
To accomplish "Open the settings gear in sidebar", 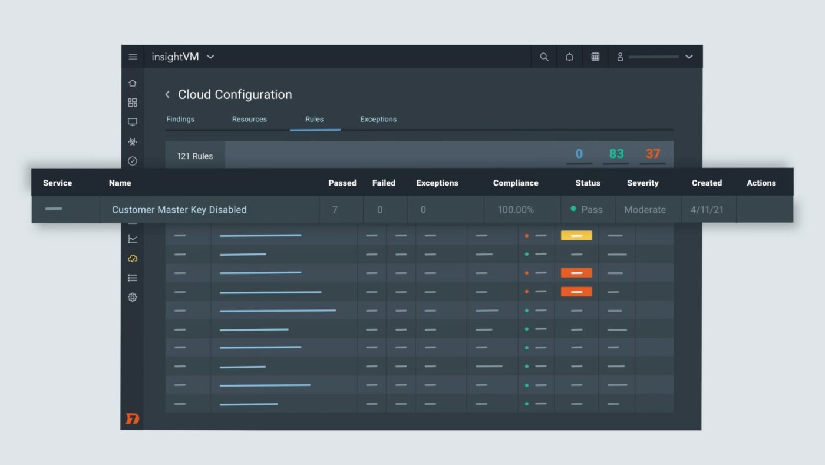I will [x=133, y=297].
